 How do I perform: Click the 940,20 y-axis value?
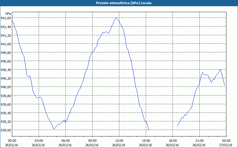click(6, 78)
